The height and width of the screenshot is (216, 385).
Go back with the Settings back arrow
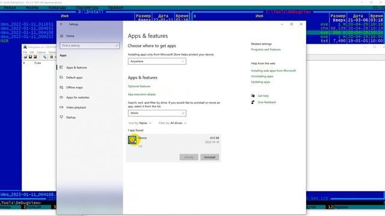click(x=61, y=24)
